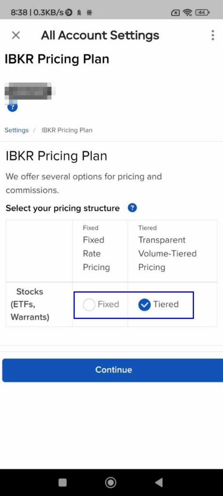The image size is (223, 496).
Task: Select the Fixed radio option for Stocks
Action: [89, 305]
